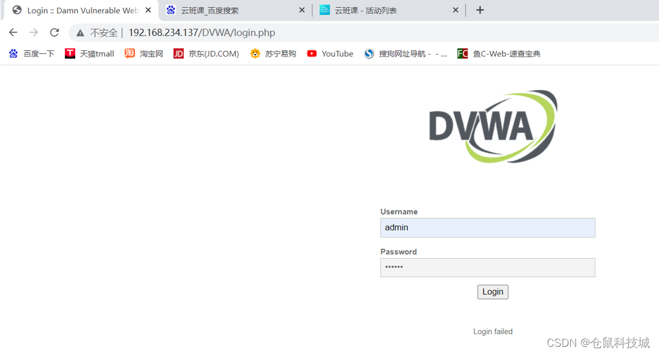Open the 京东(JD.COM) bookmark
This screenshot has width=659, height=354.
pos(206,54)
